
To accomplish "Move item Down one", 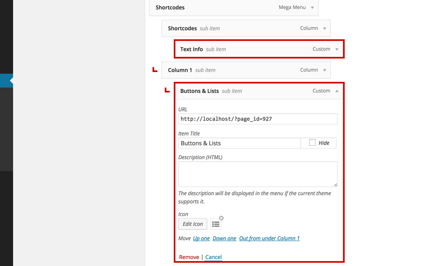I will click(224, 239).
